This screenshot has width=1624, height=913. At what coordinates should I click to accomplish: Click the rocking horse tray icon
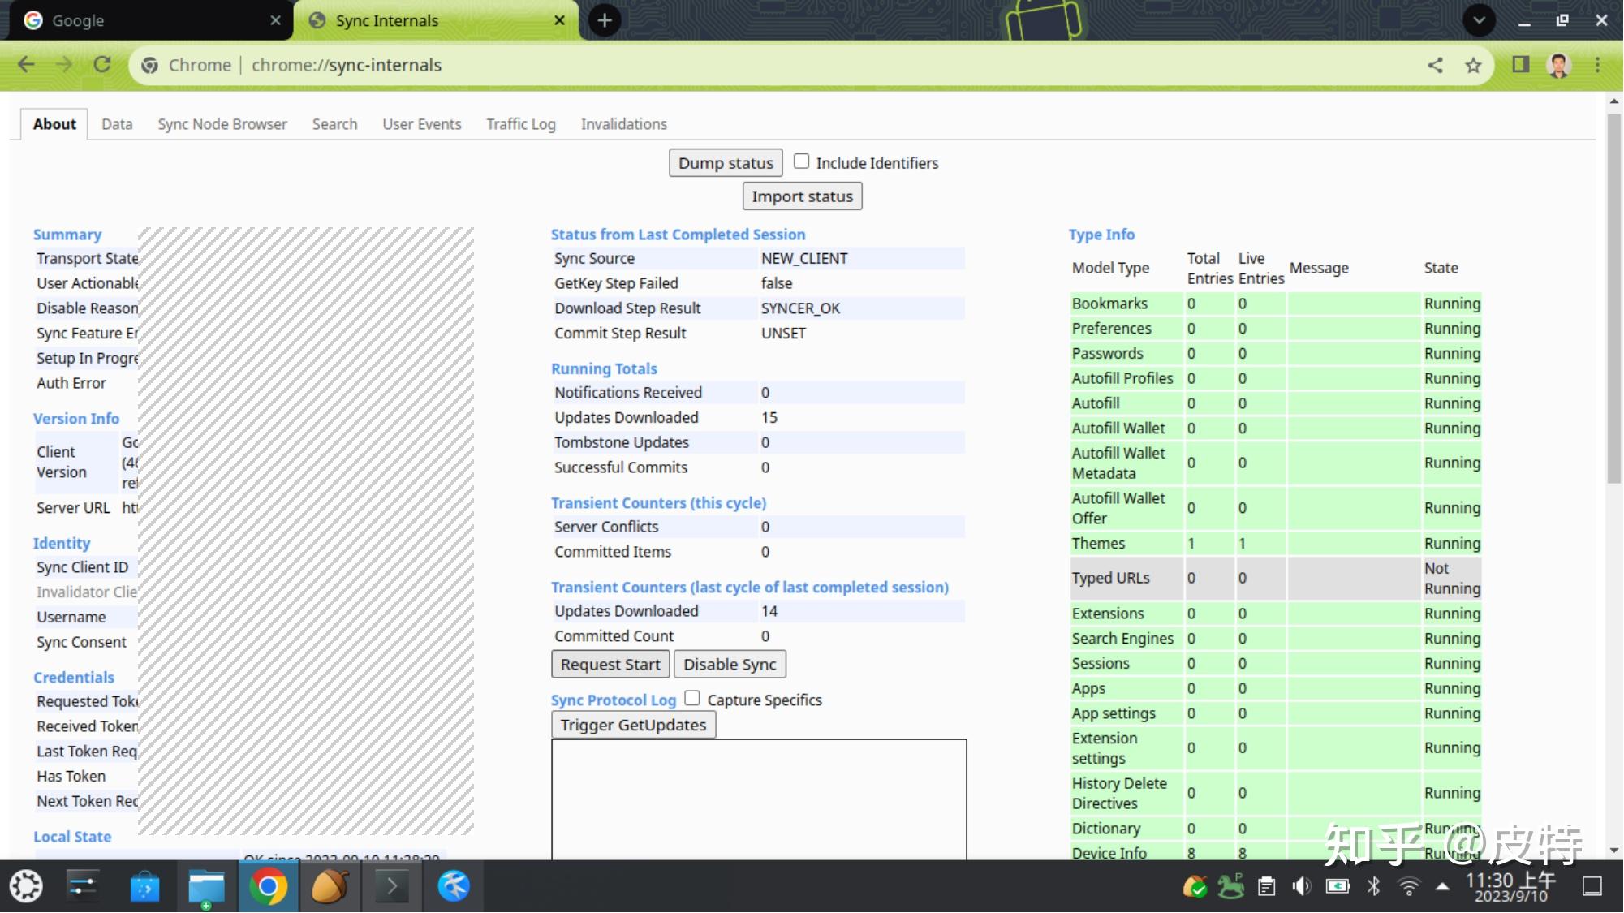pos(1230,886)
